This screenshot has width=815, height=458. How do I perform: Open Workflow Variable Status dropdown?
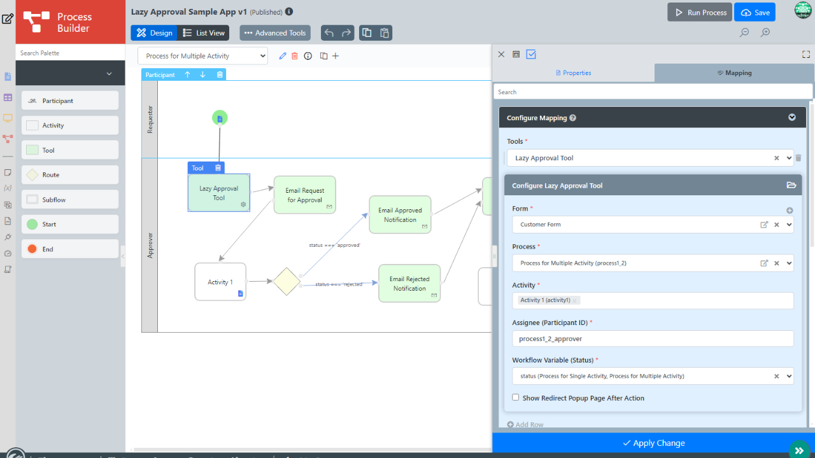pos(790,376)
